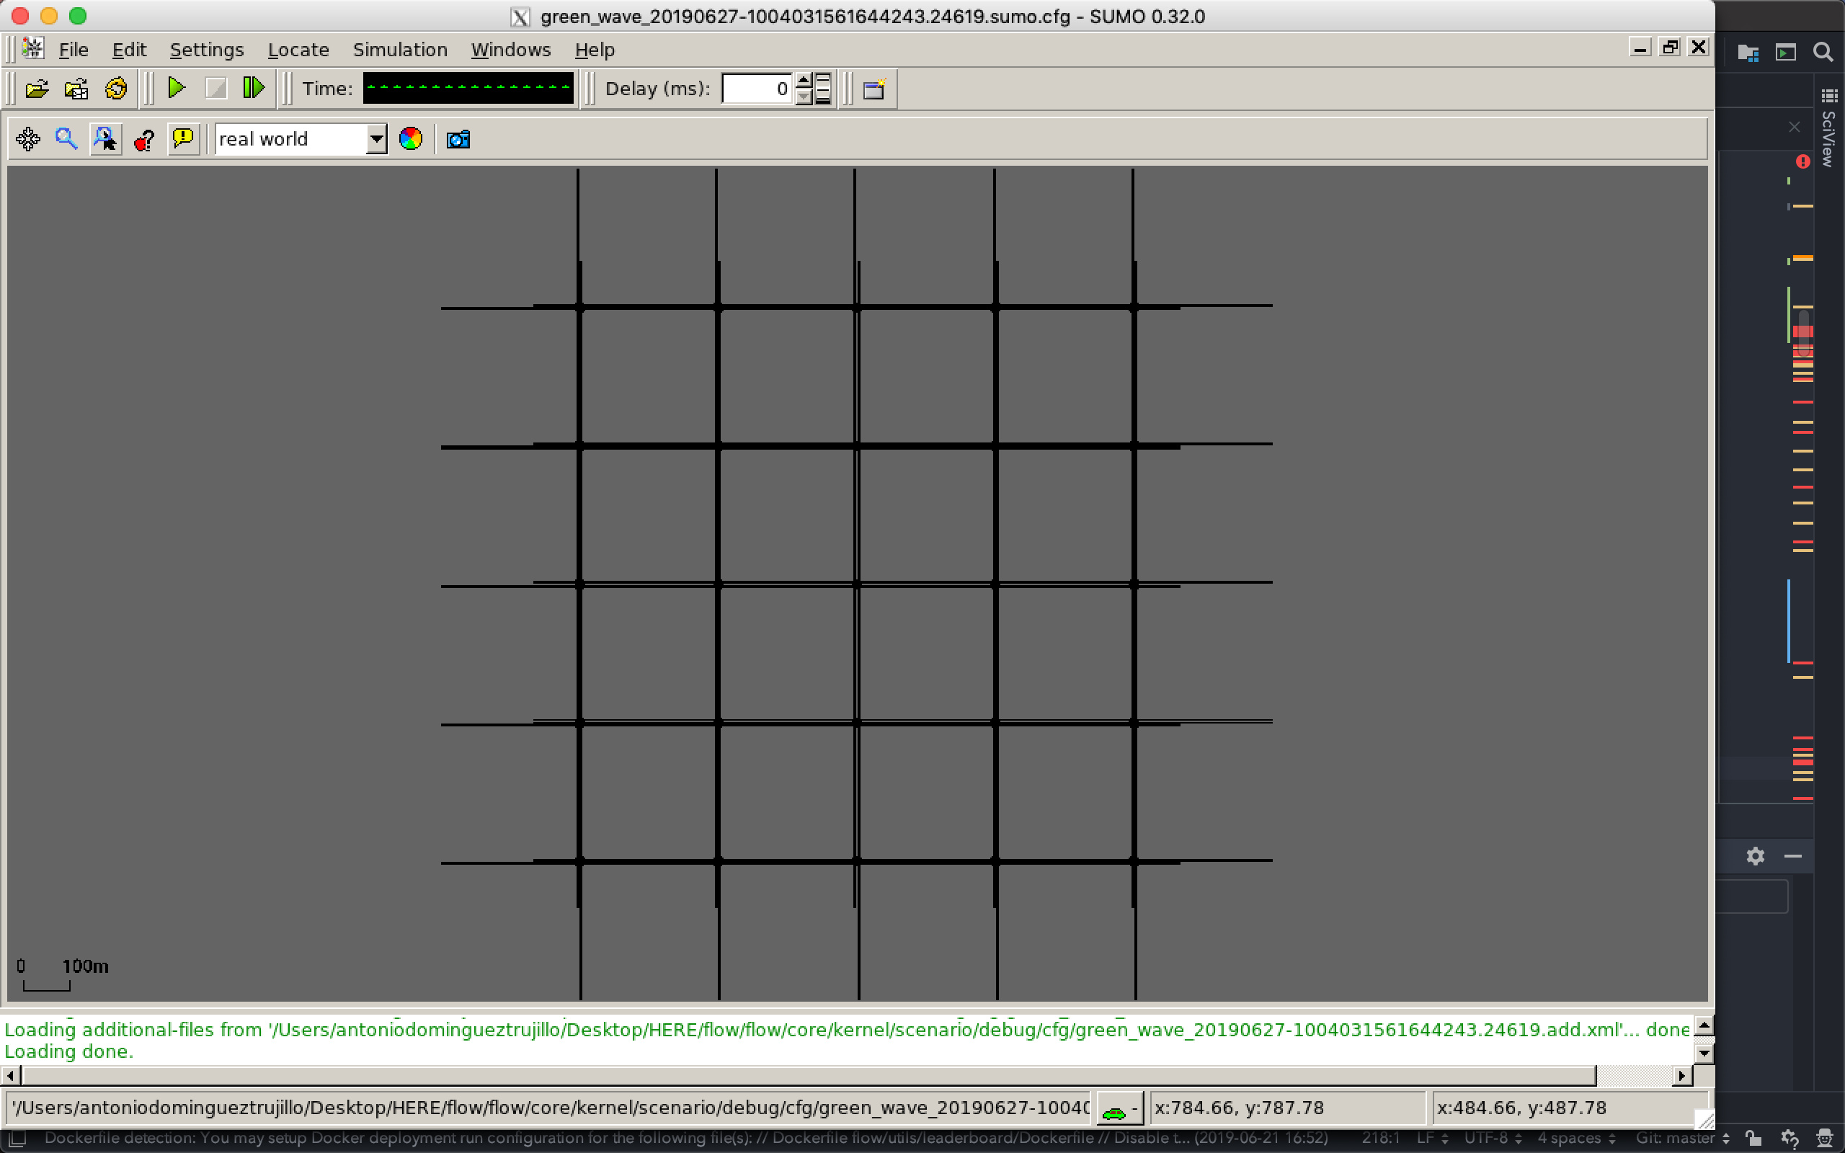Increase delay with the up arrow
Viewport: 1845px width, 1153px height.
pos(804,80)
